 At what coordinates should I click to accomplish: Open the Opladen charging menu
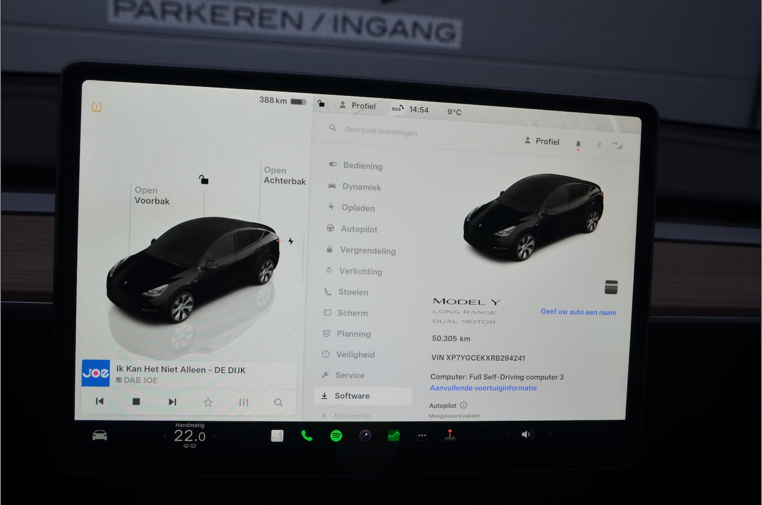click(x=357, y=208)
